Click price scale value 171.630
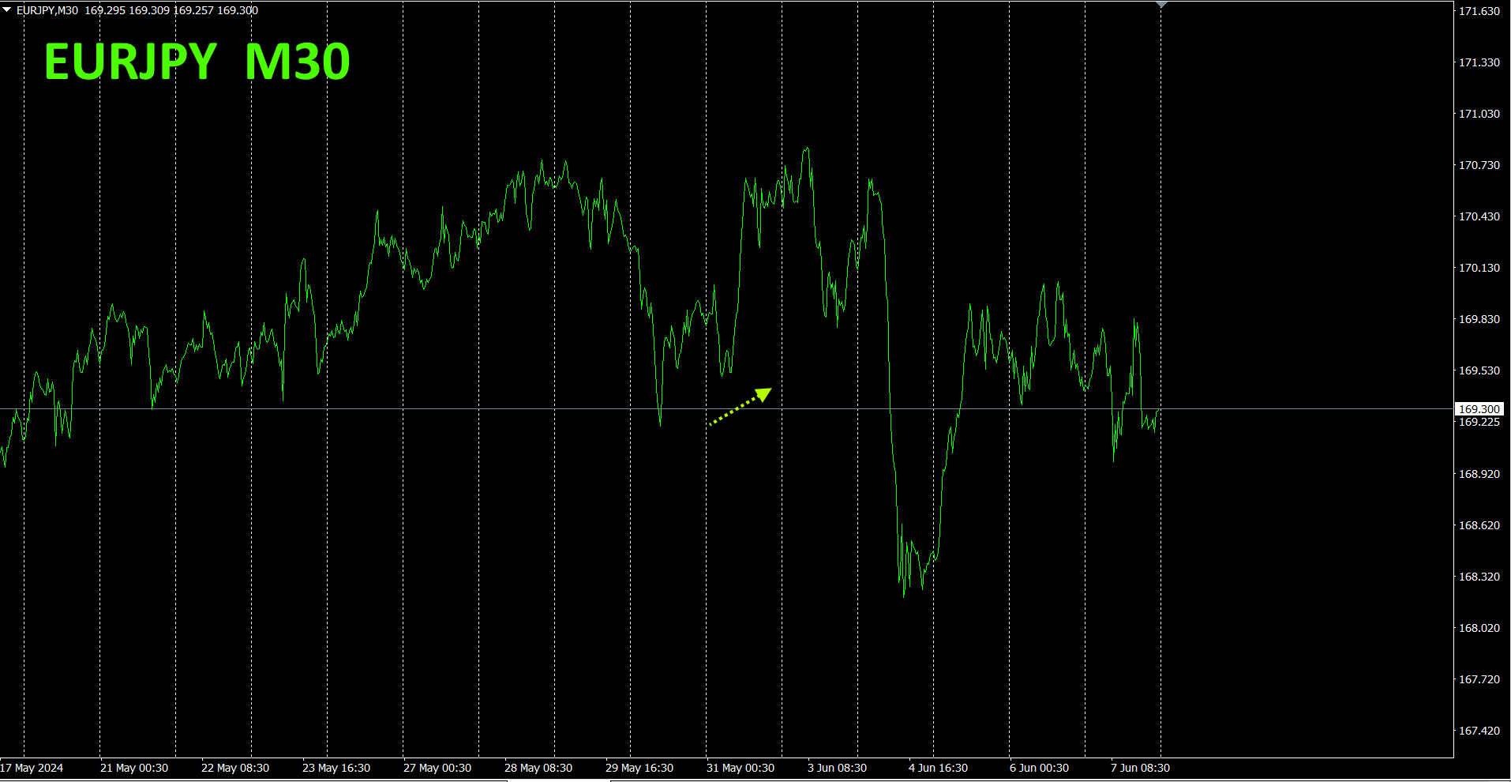1511x782 pixels. click(x=1479, y=11)
